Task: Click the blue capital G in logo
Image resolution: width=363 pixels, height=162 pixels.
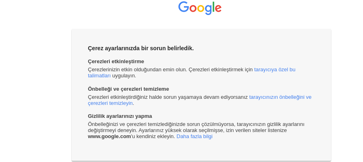Action: coord(184,7)
